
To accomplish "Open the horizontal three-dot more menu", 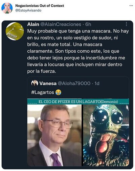I will coord(131,6).
